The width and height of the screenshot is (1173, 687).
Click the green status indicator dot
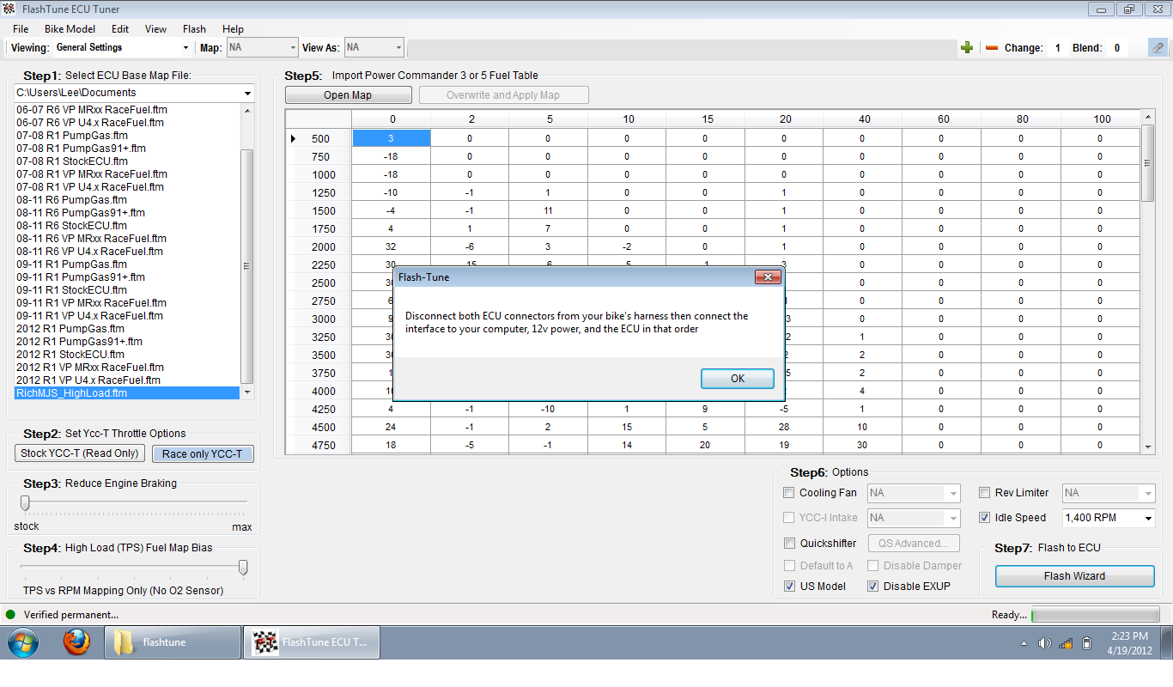11,614
